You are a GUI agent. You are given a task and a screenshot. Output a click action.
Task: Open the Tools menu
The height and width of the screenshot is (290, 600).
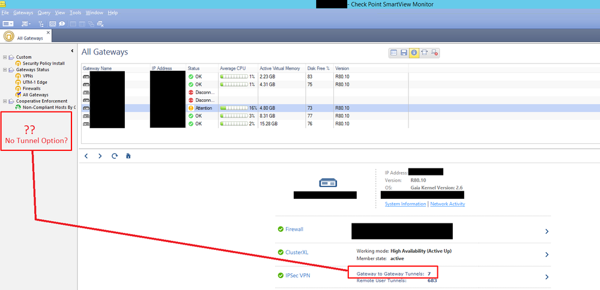[x=75, y=13]
